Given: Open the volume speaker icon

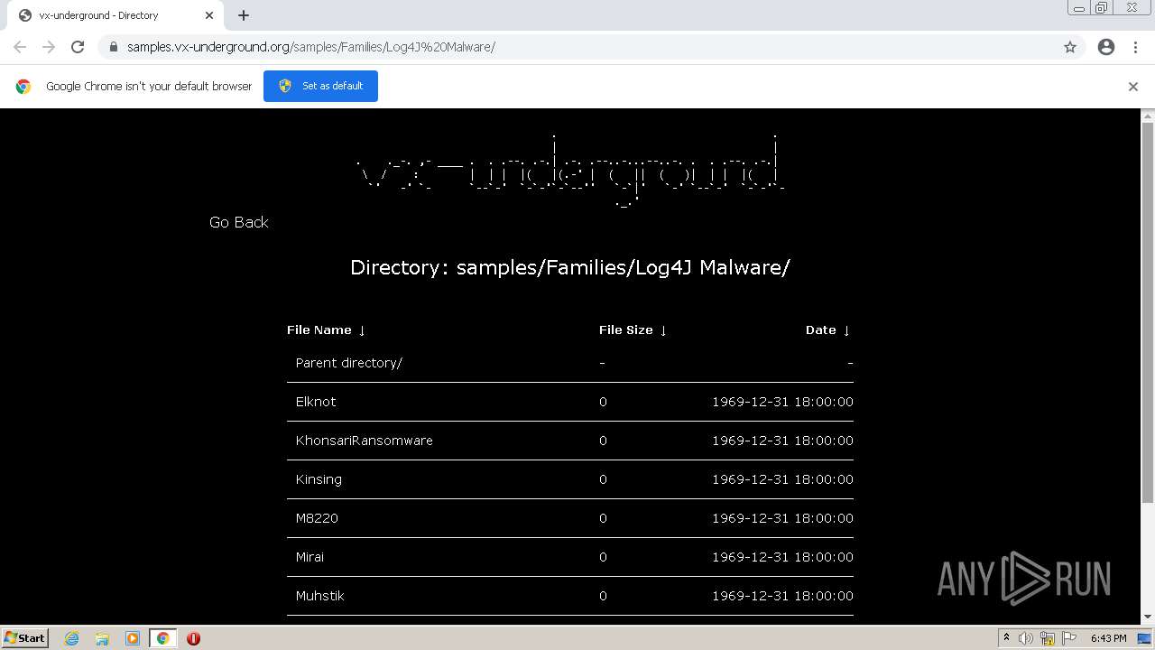Looking at the screenshot, I should pos(1025,638).
